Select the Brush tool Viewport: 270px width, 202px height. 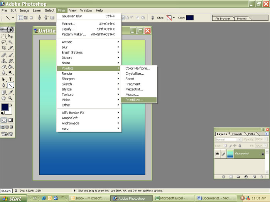click(x=10, y=55)
